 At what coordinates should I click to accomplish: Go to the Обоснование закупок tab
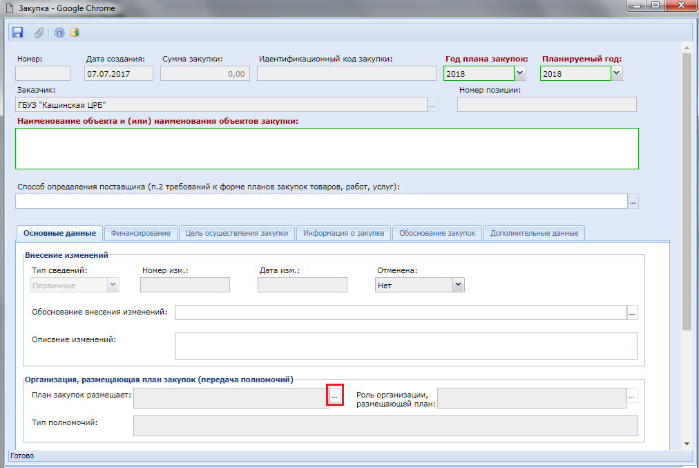pyautogui.click(x=437, y=233)
